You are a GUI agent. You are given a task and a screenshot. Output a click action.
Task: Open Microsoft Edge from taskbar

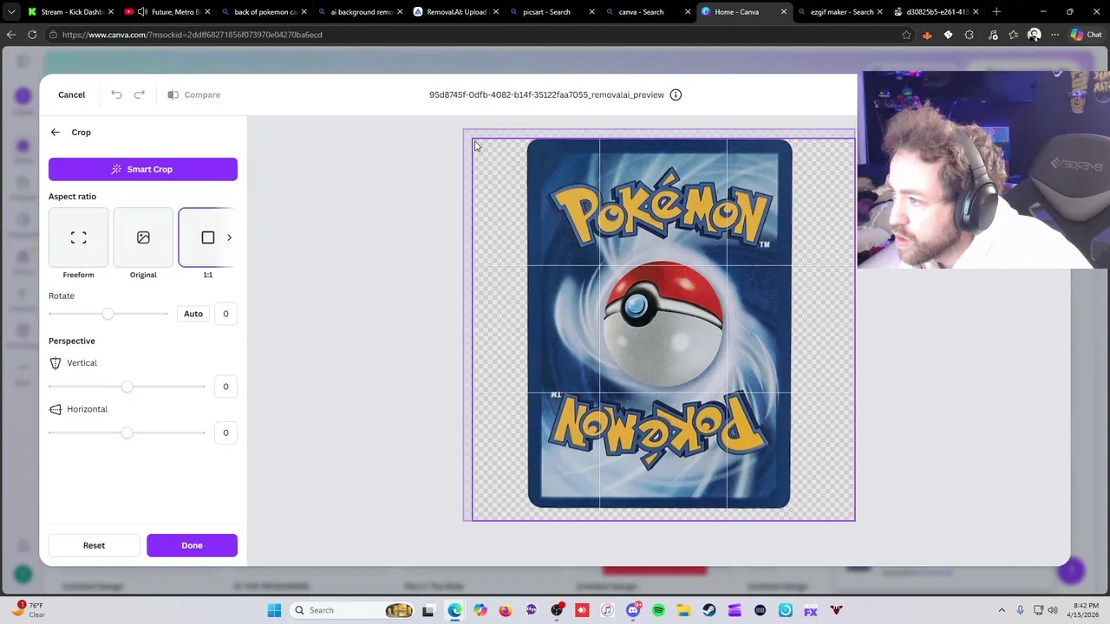pyautogui.click(x=454, y=610)
